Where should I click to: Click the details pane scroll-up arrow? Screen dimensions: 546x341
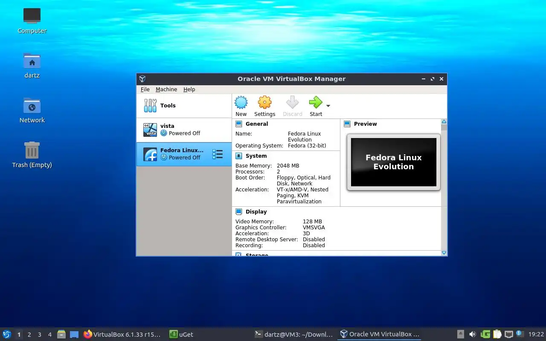[444, 122]
